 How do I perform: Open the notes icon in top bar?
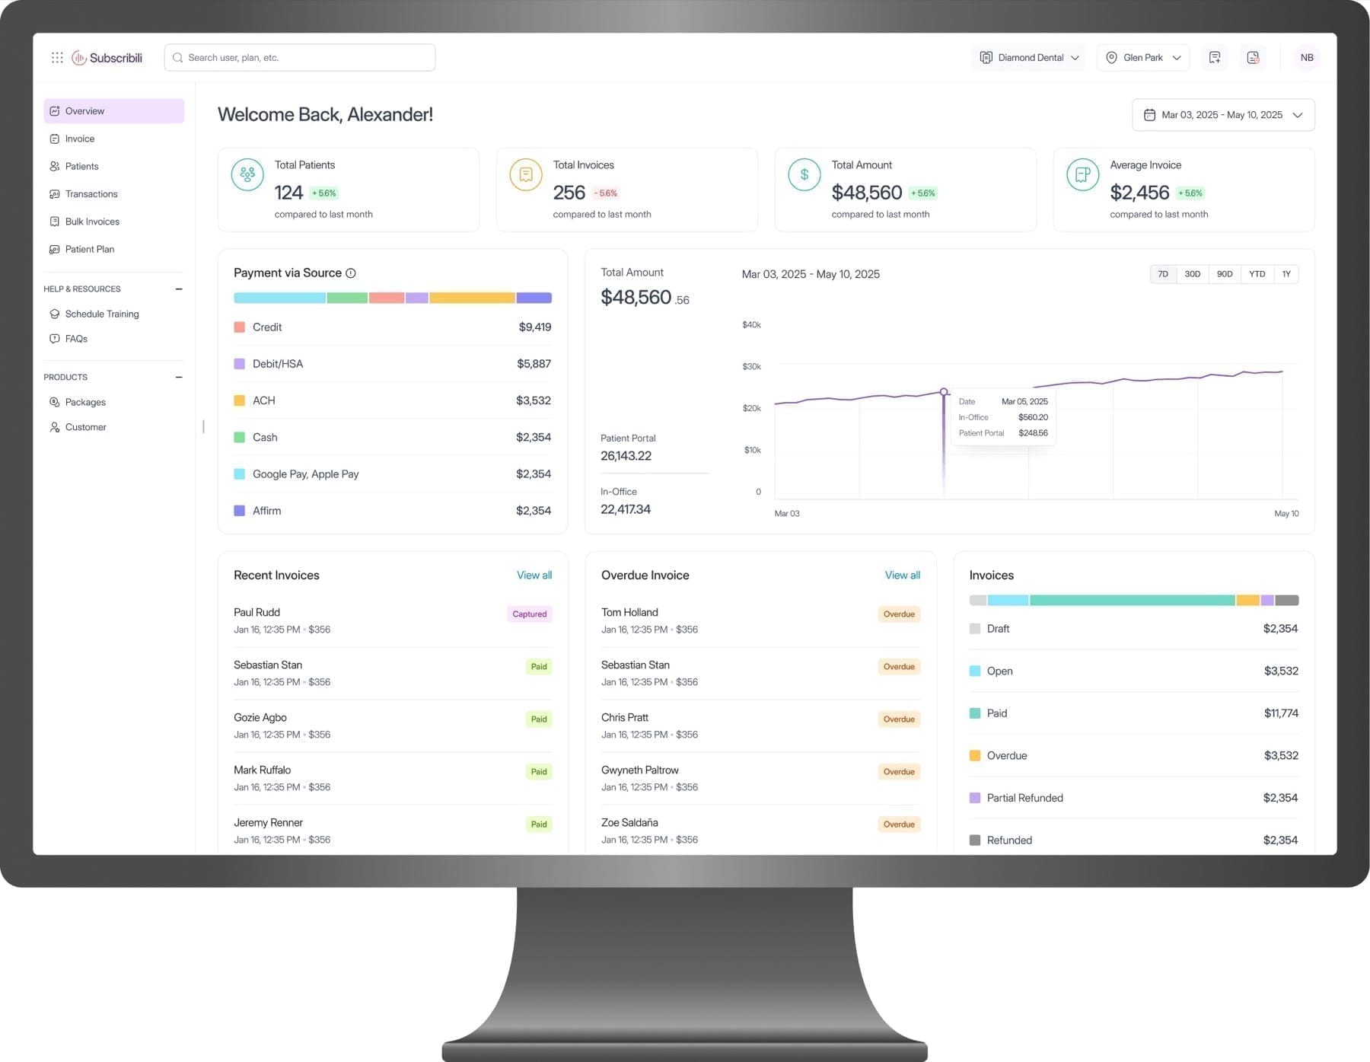(x=1215, y=58)
